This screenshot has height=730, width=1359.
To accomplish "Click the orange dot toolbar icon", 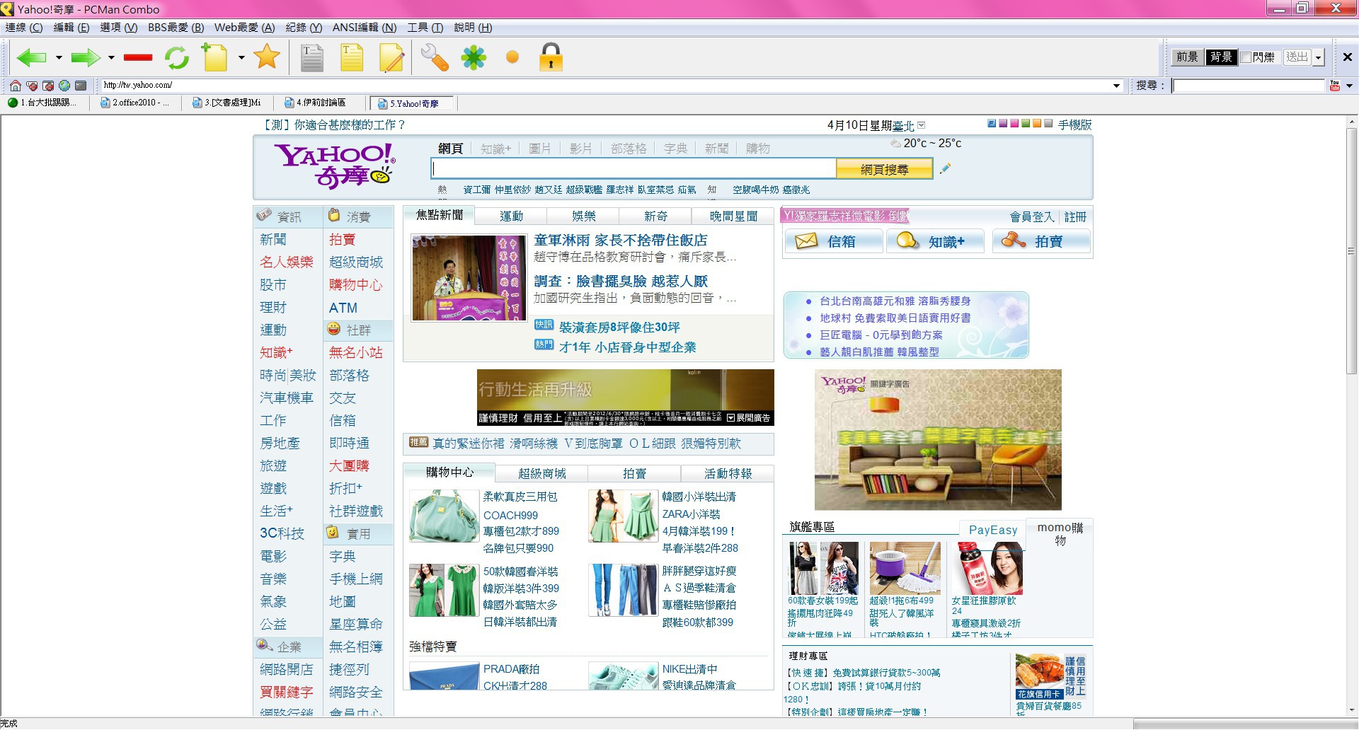I will point(512,57).
